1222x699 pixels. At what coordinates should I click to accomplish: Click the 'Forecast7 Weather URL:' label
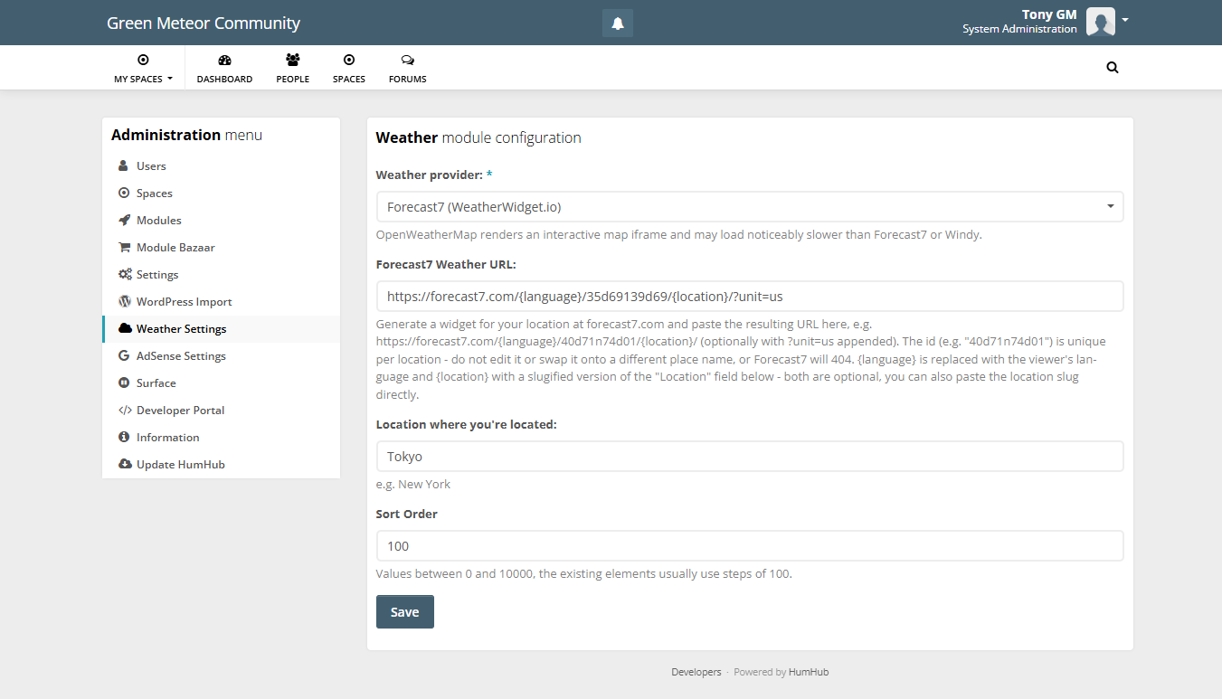coord(446,264)
